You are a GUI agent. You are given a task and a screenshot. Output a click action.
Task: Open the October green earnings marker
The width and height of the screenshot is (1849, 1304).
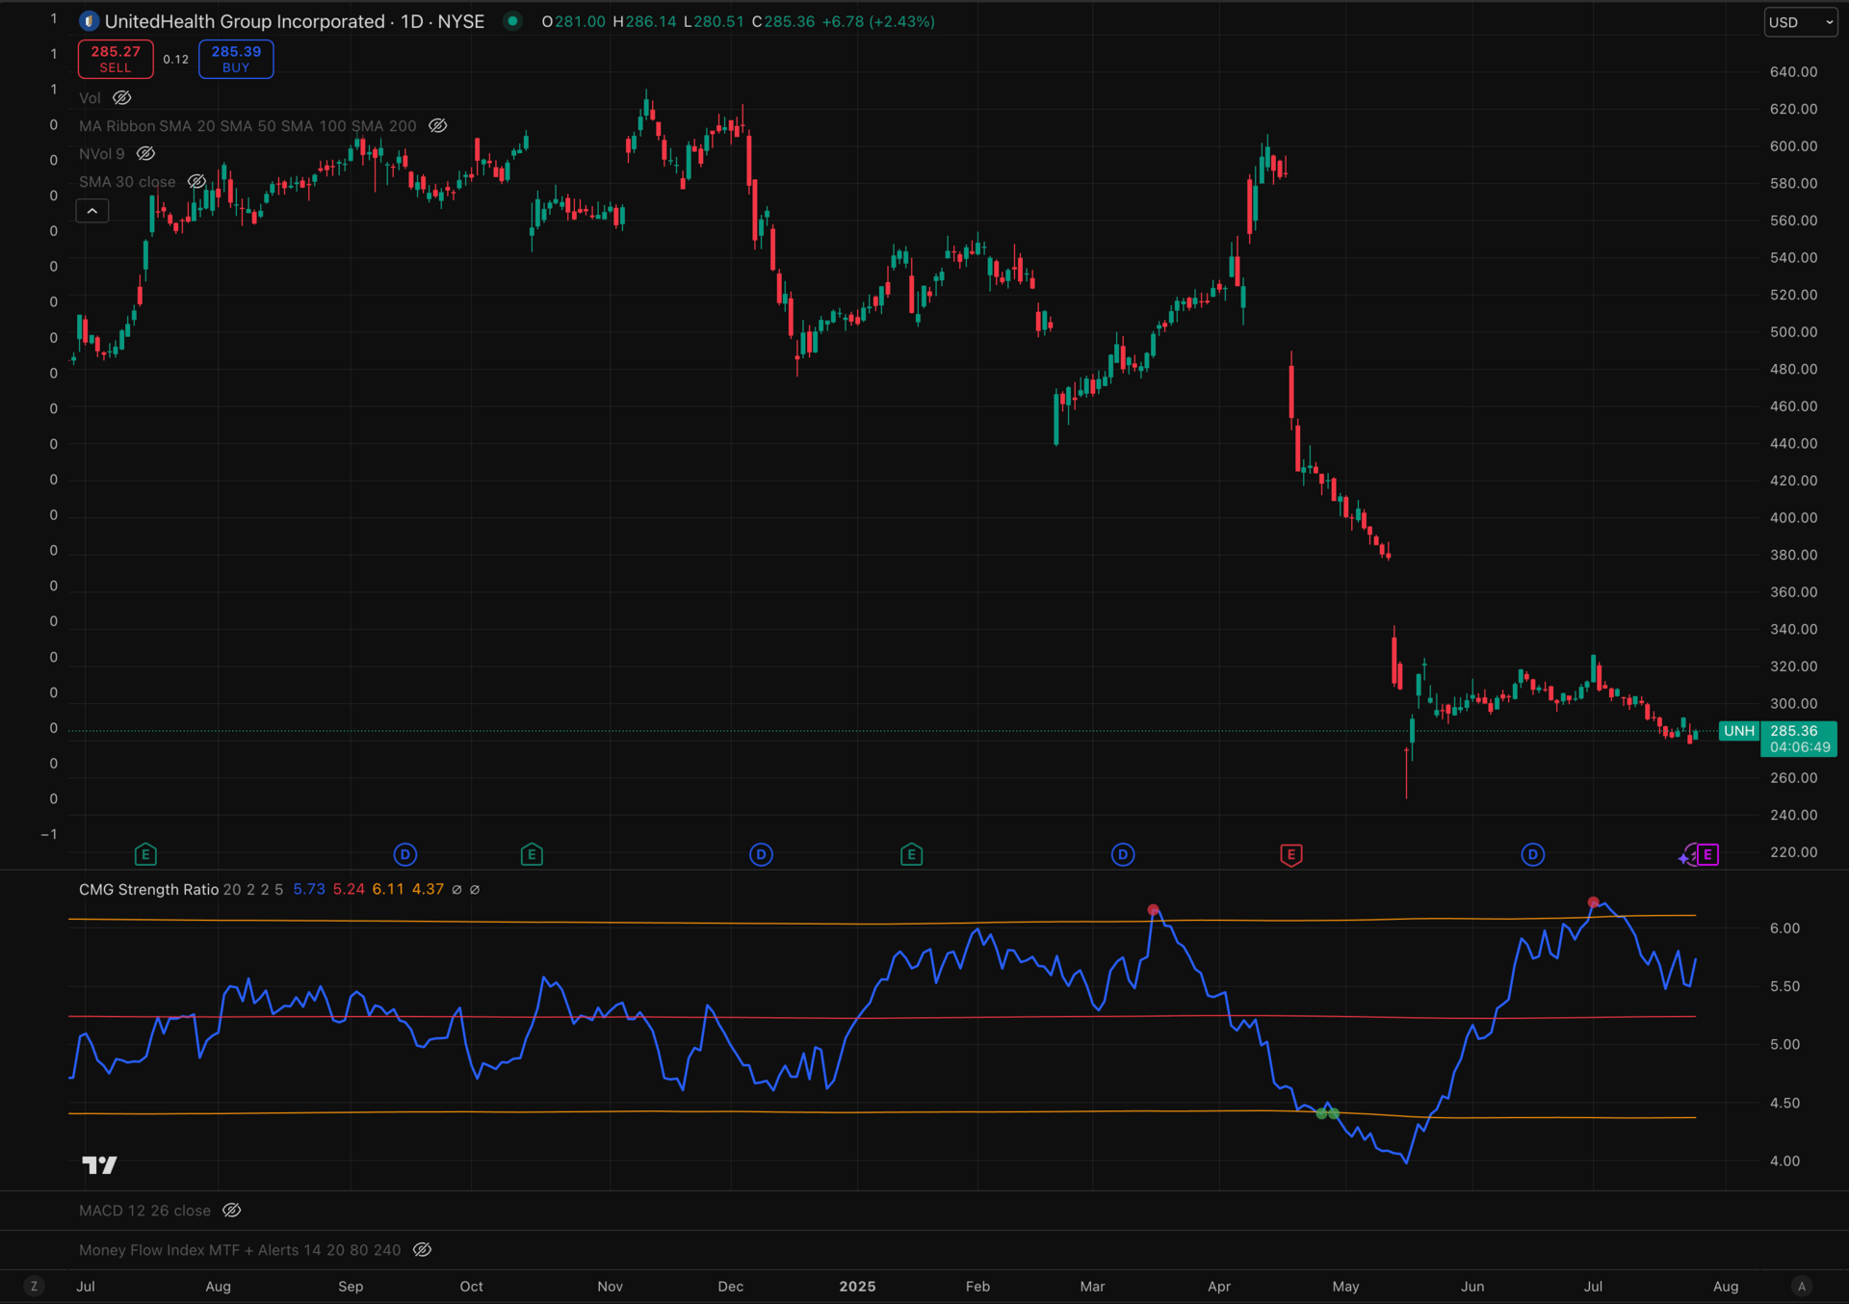point(532,854)
